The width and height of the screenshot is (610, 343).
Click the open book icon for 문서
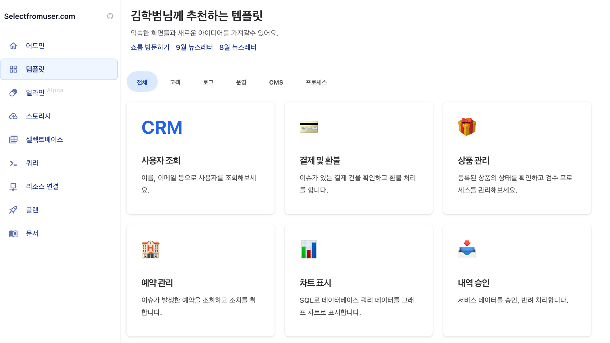point(13,233)
